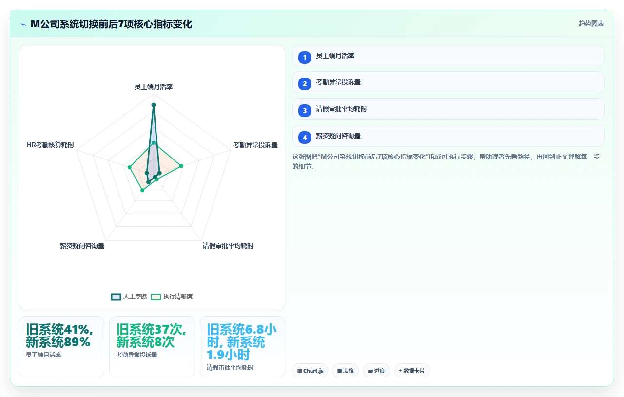The image size is (624, 397).
Task: Click the 旧系统6.8小时, 新系统1.9小时 stat card
Action: [x=242, y=347]
